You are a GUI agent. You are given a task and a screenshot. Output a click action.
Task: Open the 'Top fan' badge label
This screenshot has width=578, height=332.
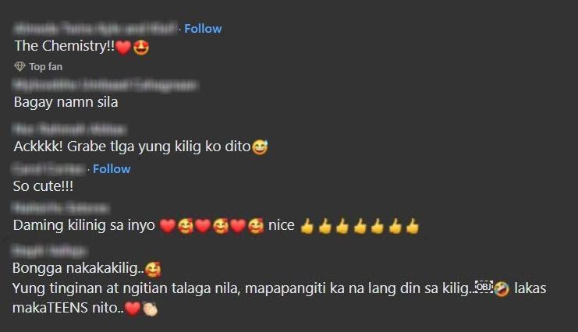click(46, 67)
